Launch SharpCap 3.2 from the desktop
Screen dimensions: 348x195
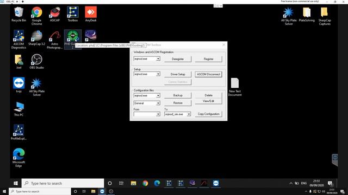pyautogui.click(x=36, y=38)
